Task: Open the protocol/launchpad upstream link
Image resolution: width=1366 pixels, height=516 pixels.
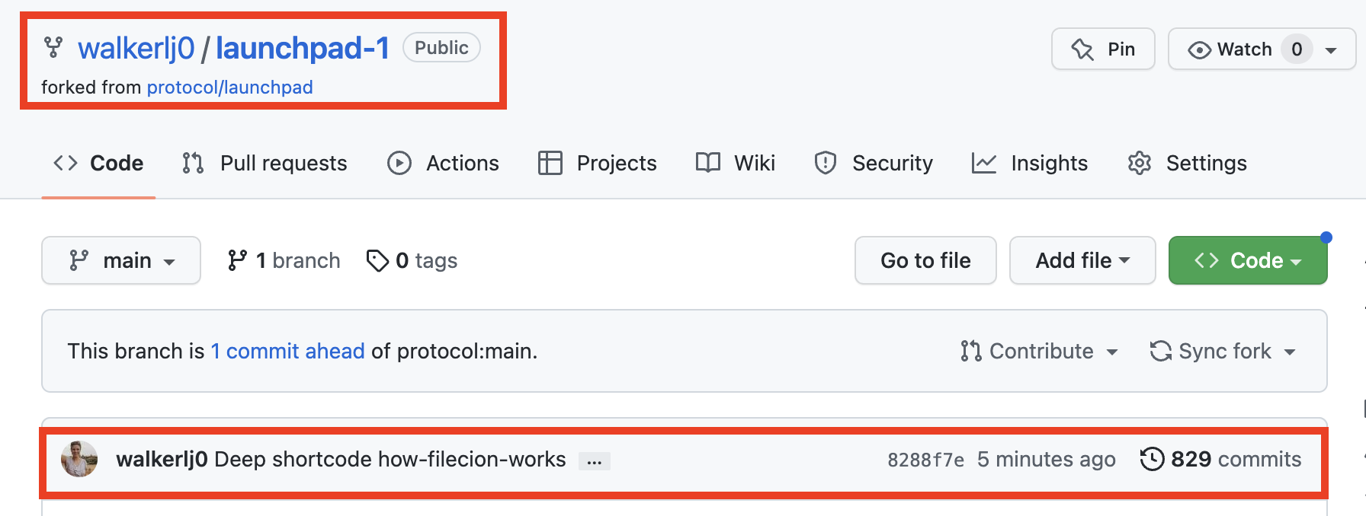Action: [x=229, y=88]
